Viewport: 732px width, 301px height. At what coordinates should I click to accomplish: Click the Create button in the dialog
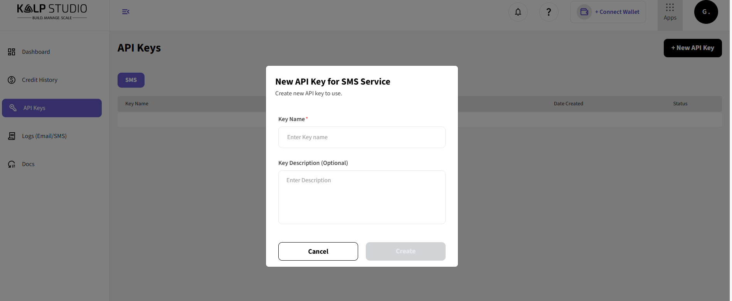(x=406, y=251)
